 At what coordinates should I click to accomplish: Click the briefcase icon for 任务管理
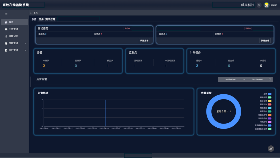(6, 29)
